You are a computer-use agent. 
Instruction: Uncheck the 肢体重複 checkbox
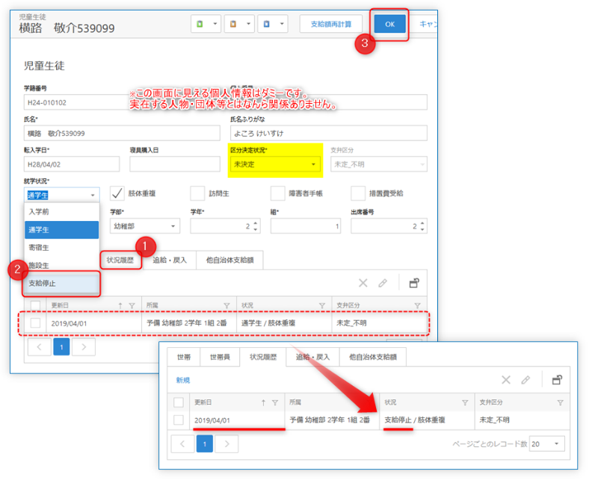point(117,193)
